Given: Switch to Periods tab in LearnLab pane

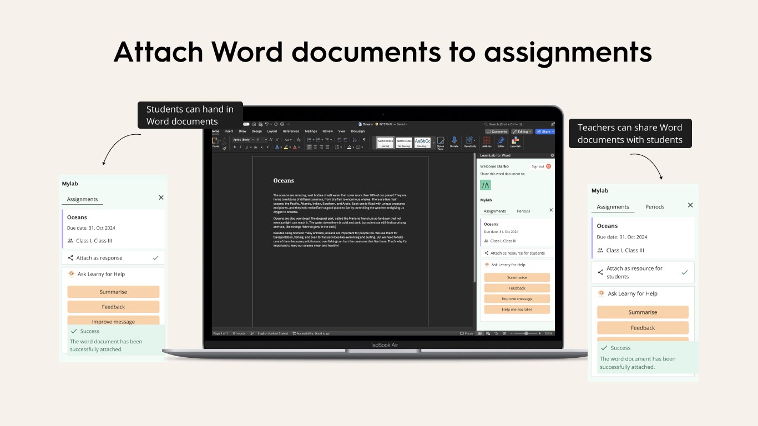Looking at the screenshot, I should point(523,211).
